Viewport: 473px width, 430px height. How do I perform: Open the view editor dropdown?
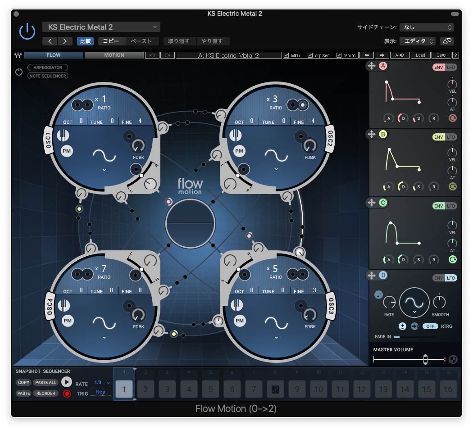(418, 41)
